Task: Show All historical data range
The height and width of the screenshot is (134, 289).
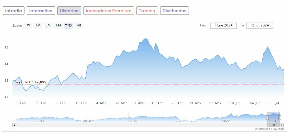Action: click(79, 25)
